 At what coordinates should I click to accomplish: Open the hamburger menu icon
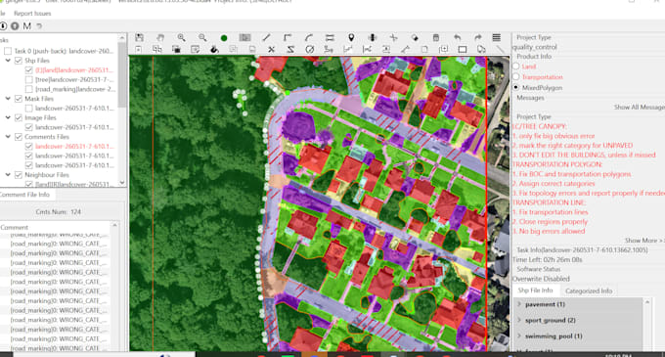click(496, 37)
